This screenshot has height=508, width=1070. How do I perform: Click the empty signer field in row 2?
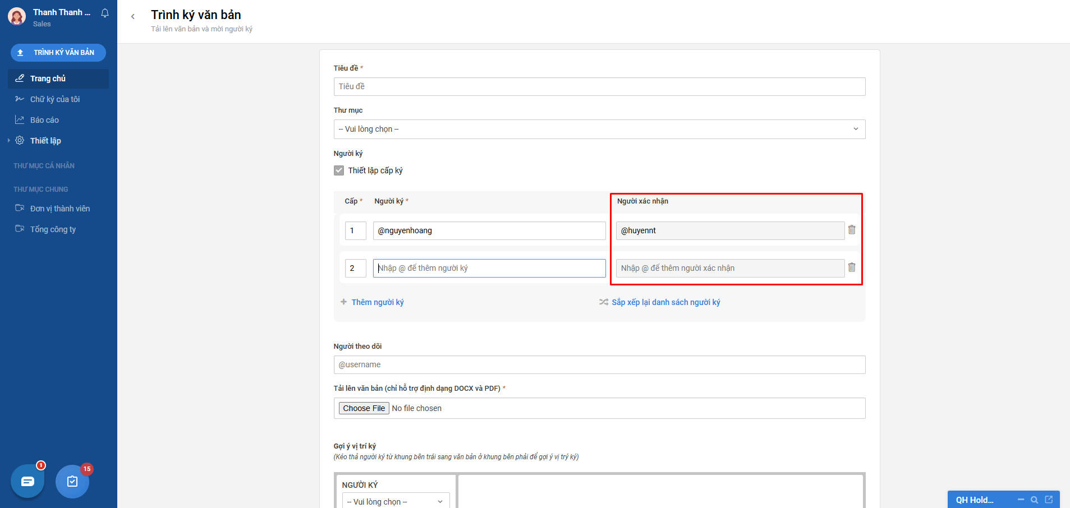coord(489,268)
